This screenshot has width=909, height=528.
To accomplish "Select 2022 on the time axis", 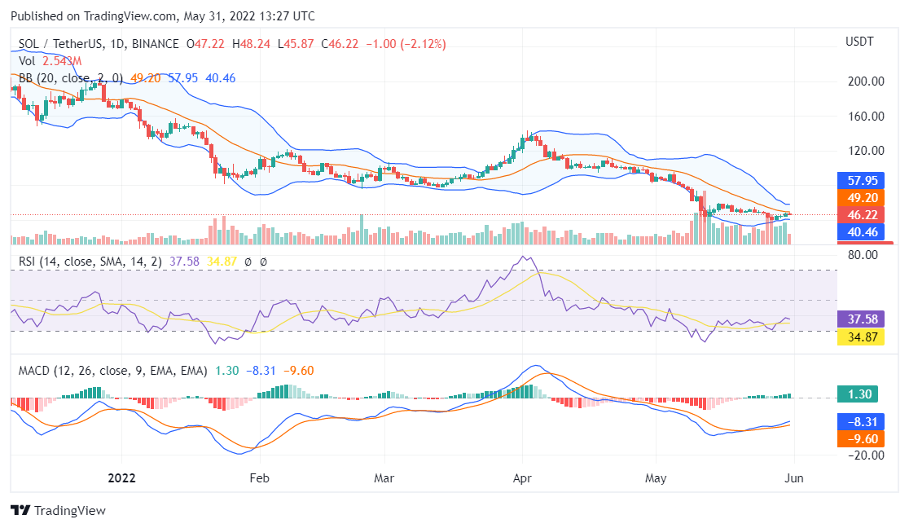I will (122, 478).
